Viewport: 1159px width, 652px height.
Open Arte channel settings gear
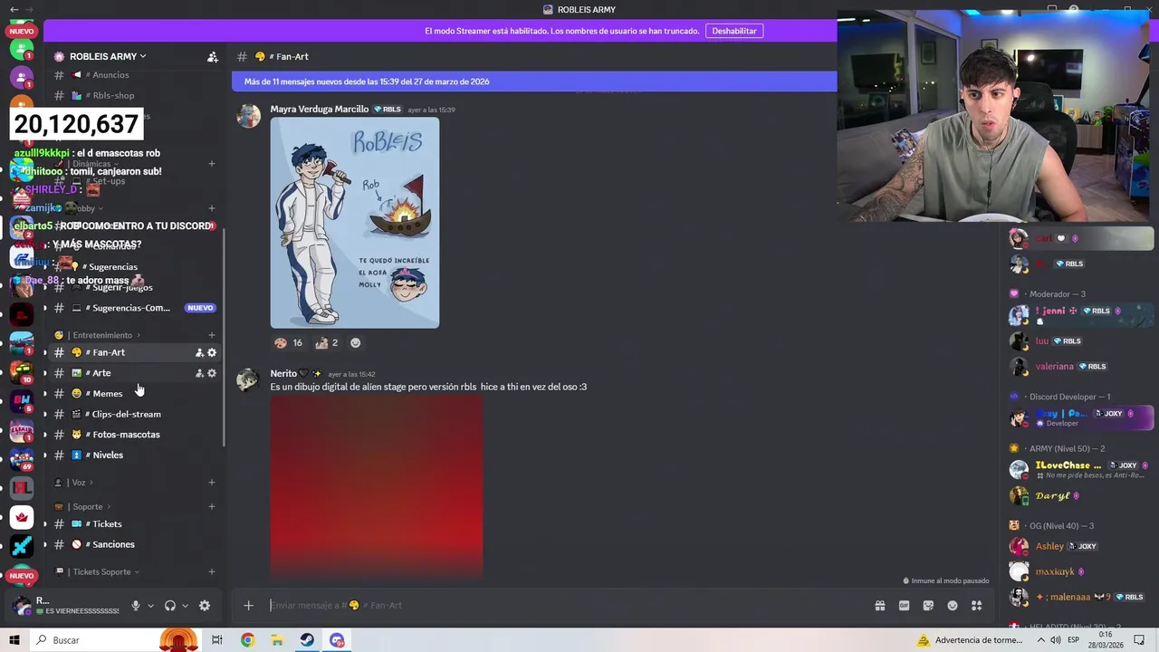click(x=212, y=373)
